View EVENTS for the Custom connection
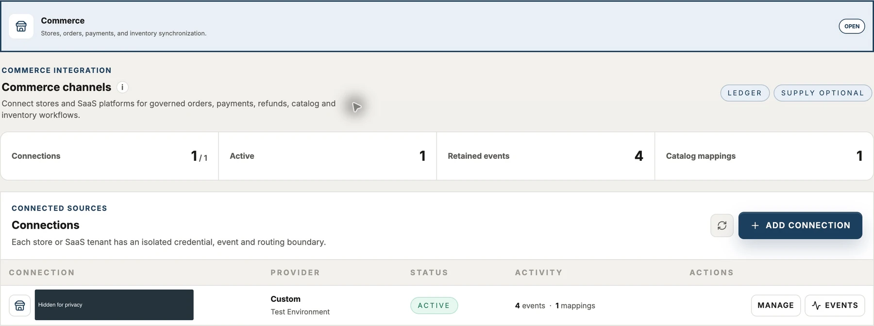 [x=835, y=305]
